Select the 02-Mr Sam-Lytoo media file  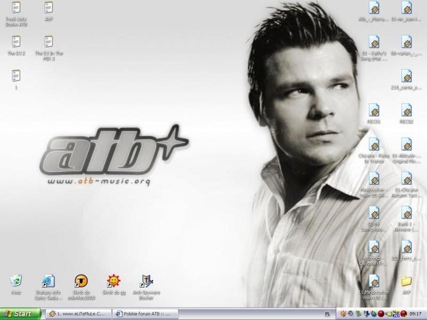coord(374,219)
